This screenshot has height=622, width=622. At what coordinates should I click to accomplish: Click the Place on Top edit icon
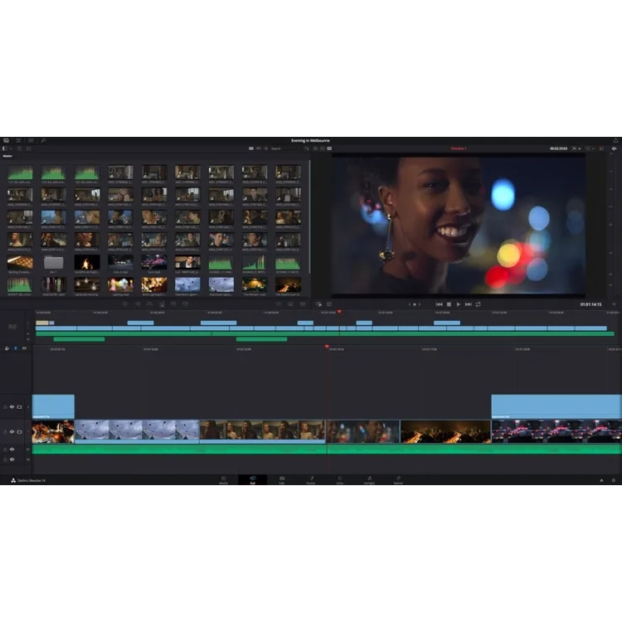[x=173, y=304]
